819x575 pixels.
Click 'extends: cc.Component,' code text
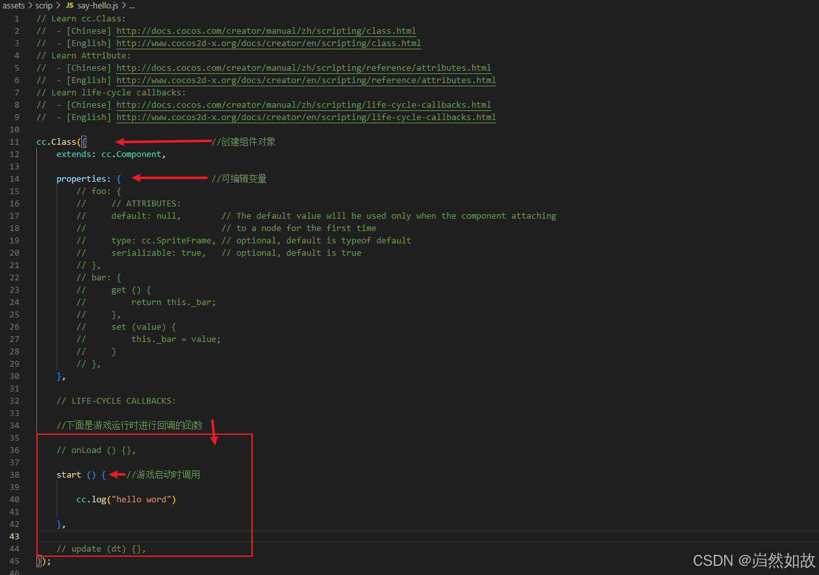pyautogui.click(x=111, y=154)
